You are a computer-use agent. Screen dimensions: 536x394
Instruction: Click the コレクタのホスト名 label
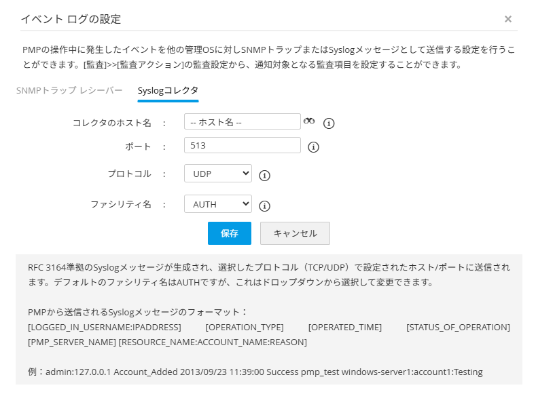tap(111, 123)
